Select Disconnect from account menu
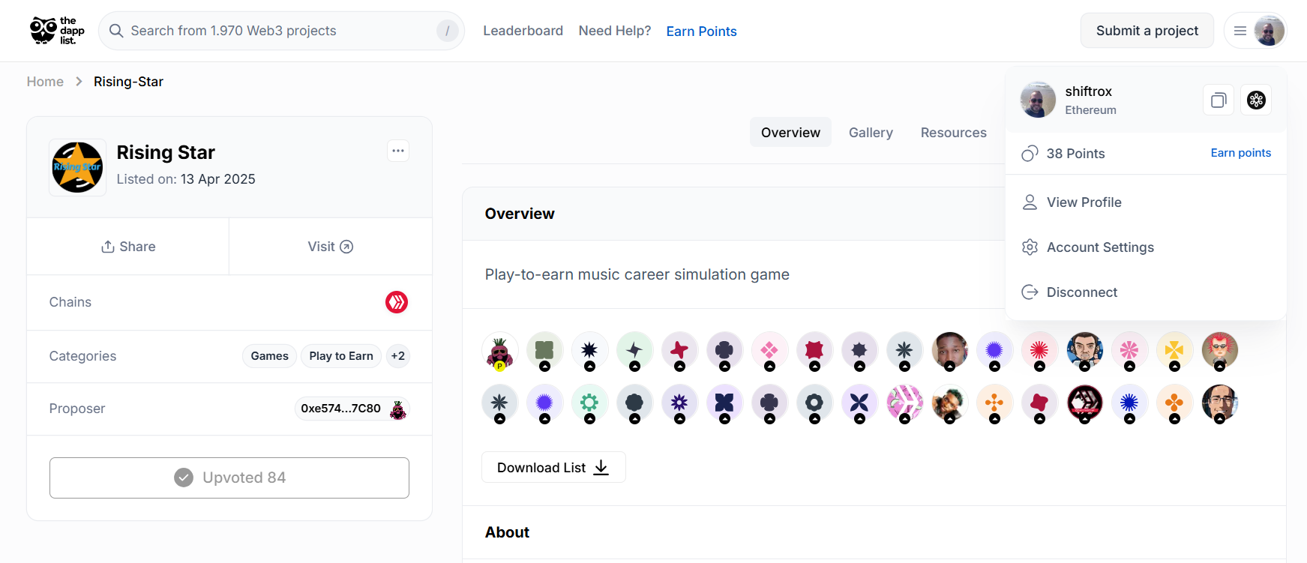 click(x=1146, y=292)
